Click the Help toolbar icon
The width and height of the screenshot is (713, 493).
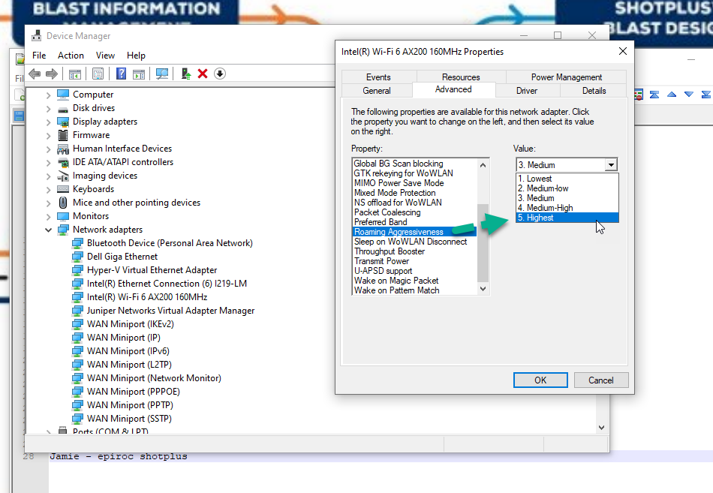[122, 73]
